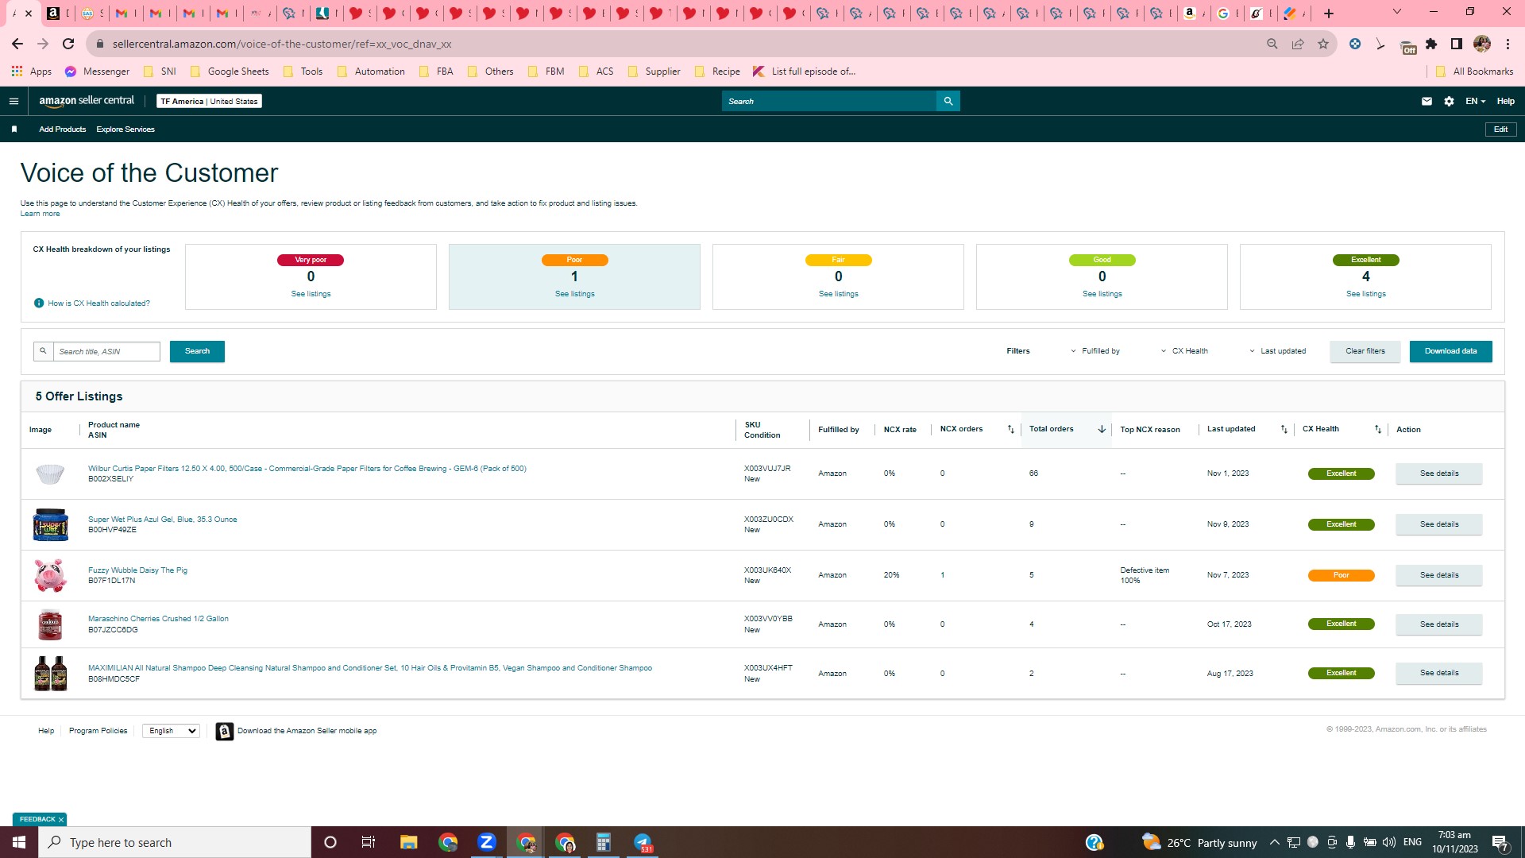Expand the Fulfilled by filter dropdown

point(1095,351)
